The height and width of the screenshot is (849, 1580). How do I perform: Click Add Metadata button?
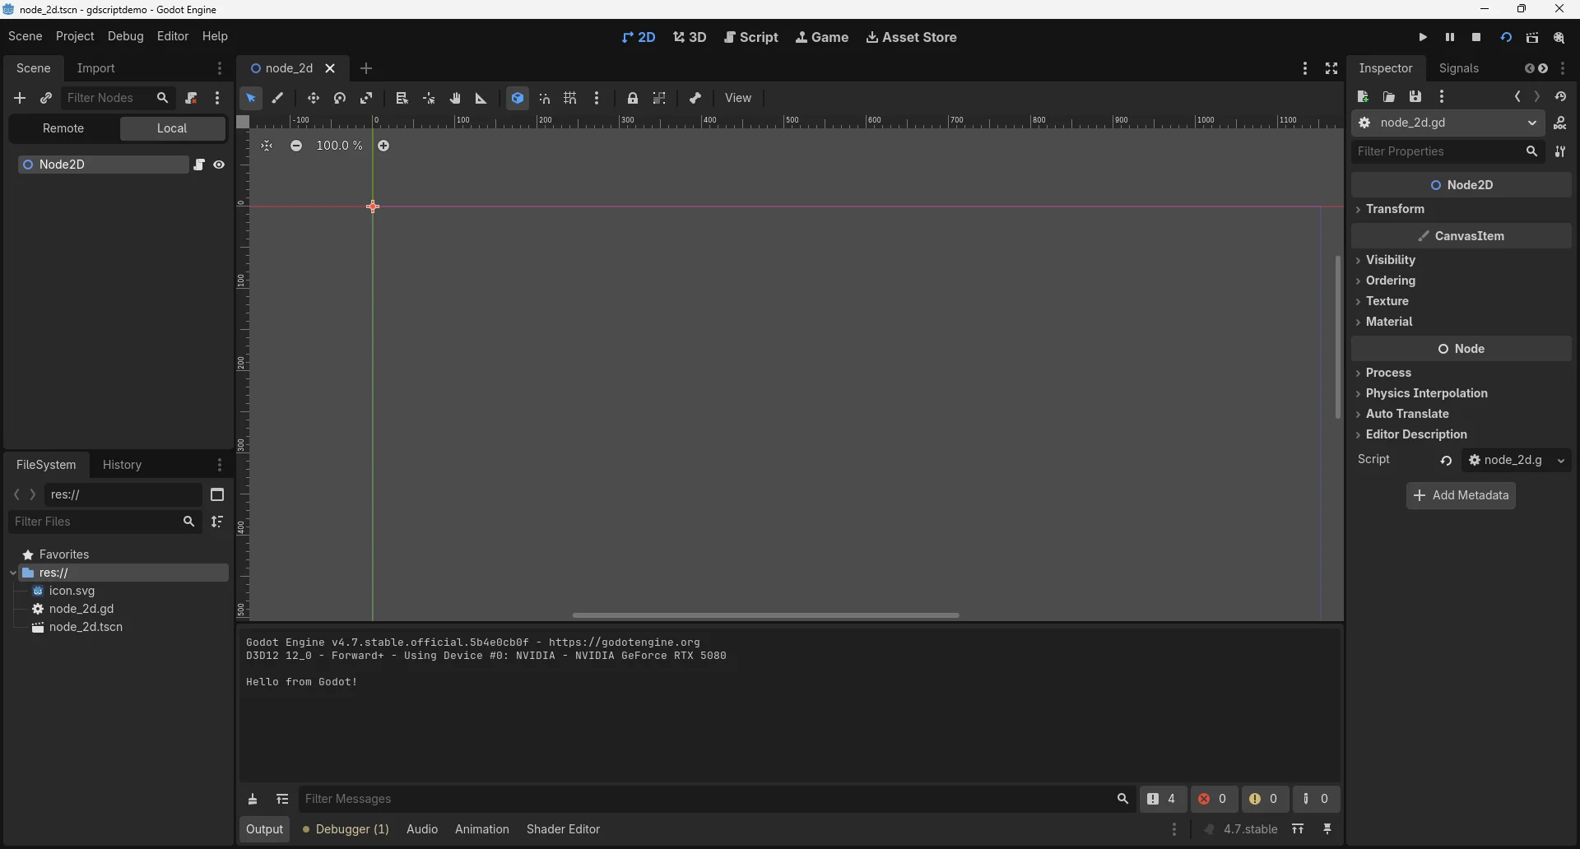pyautogui.click(x=1461, y=495)
